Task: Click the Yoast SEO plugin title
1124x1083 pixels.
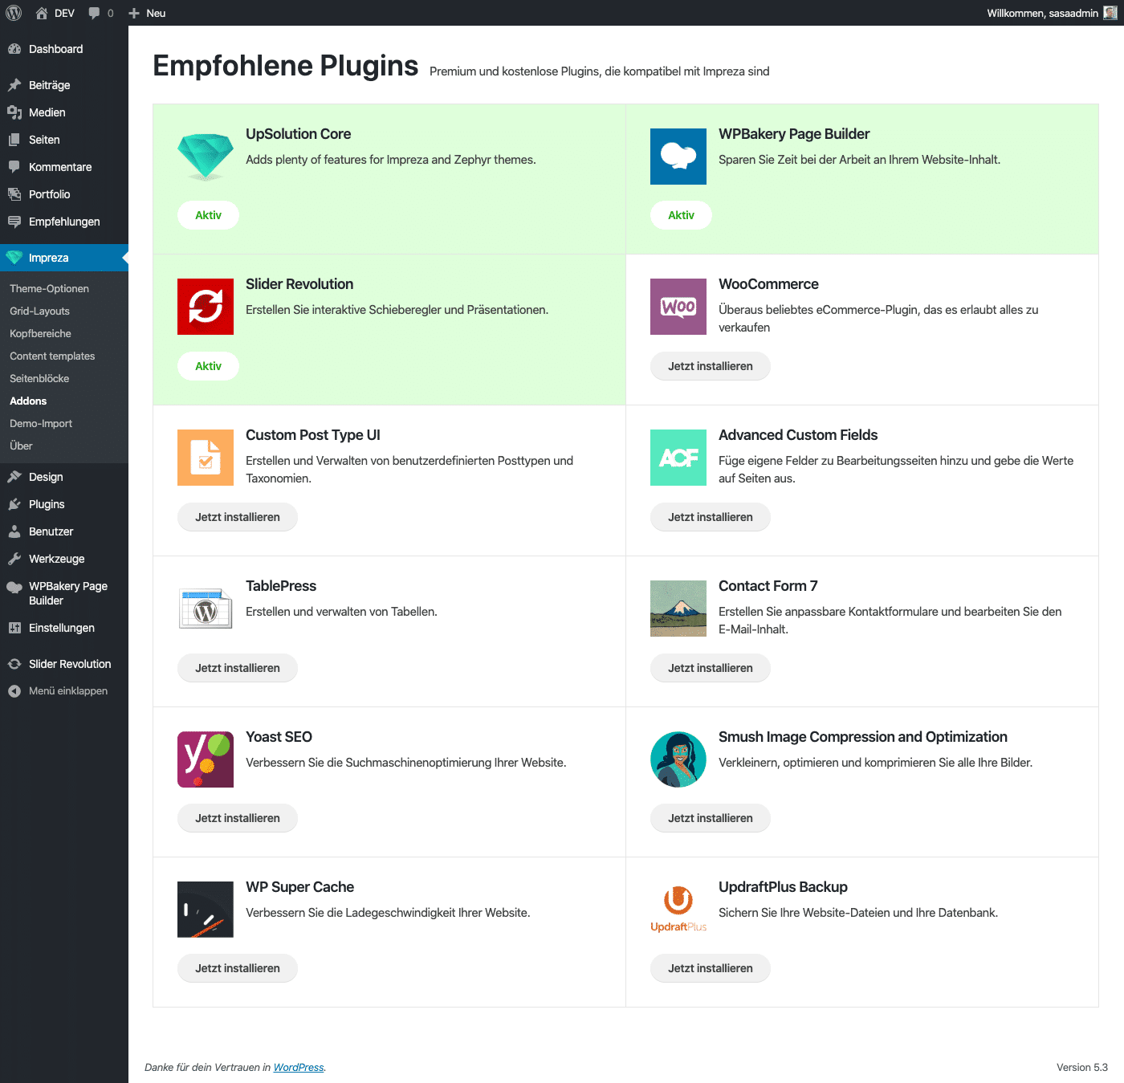Action: tap(279, 737)
